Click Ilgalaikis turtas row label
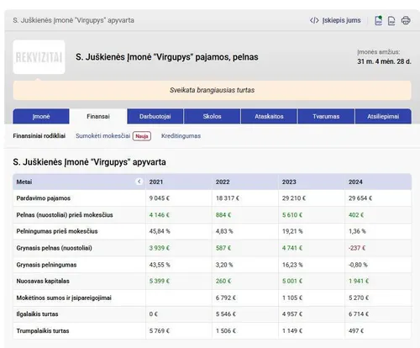 (x=37, y=314)
